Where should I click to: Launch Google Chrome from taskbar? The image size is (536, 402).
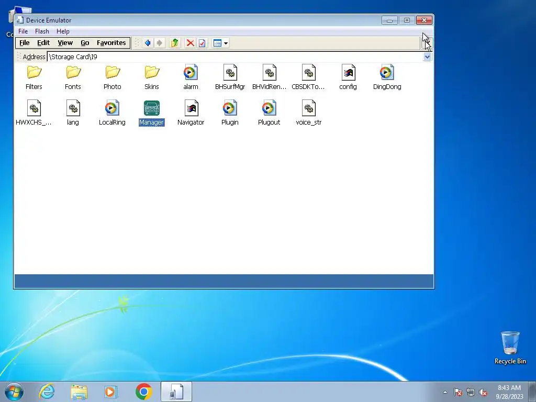143,392
